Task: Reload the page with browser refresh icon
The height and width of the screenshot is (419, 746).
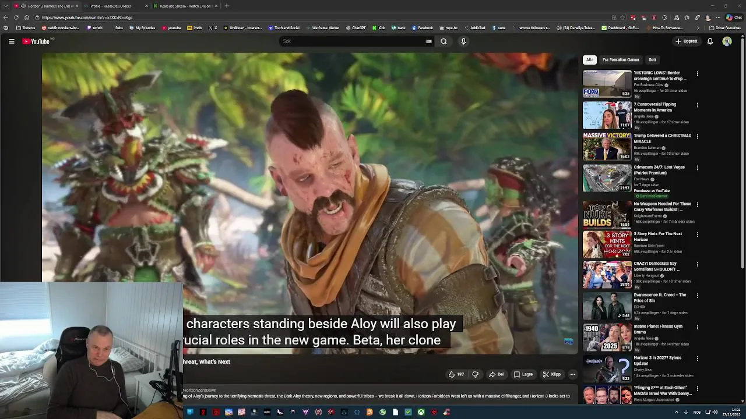Action: point(16,17)
